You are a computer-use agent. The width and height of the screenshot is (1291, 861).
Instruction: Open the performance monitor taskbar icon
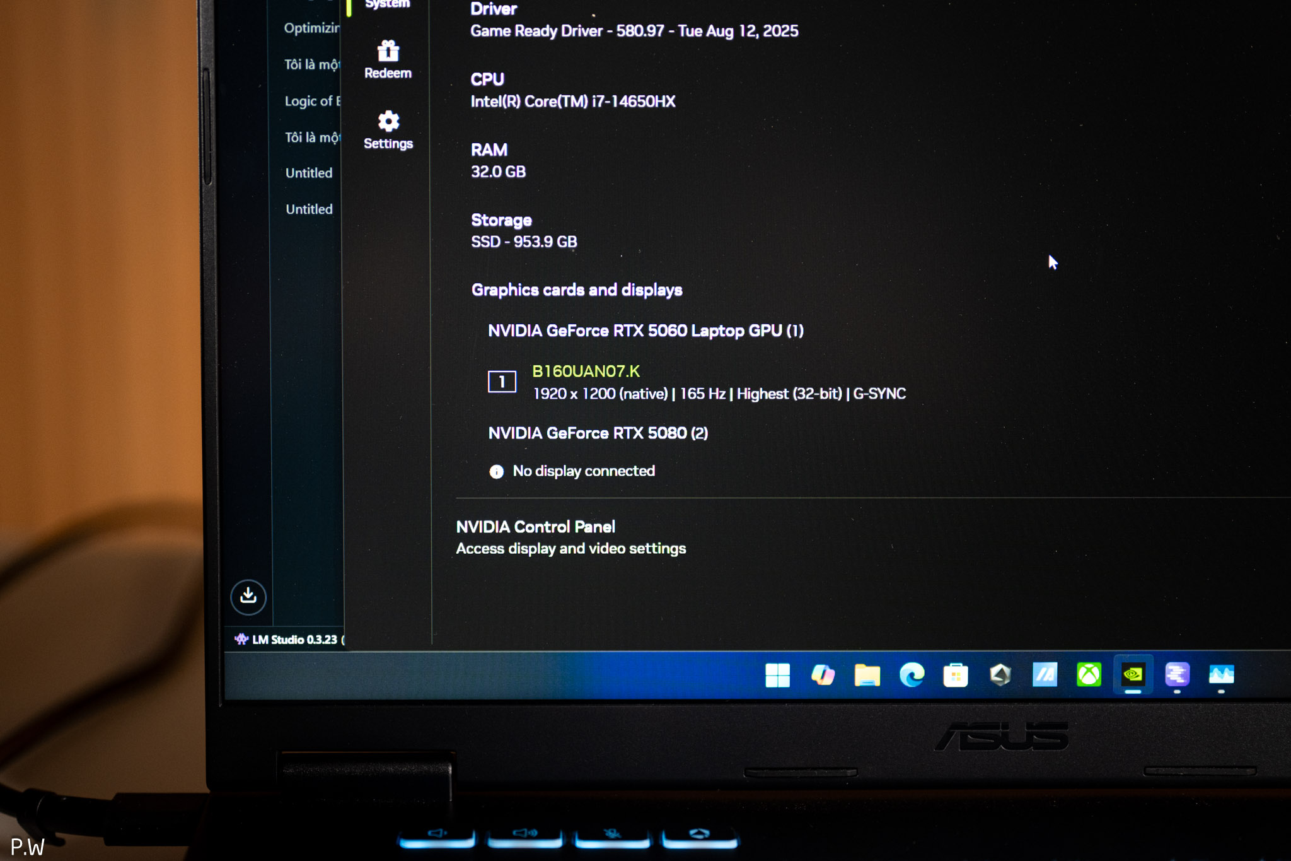point(1221,675)
